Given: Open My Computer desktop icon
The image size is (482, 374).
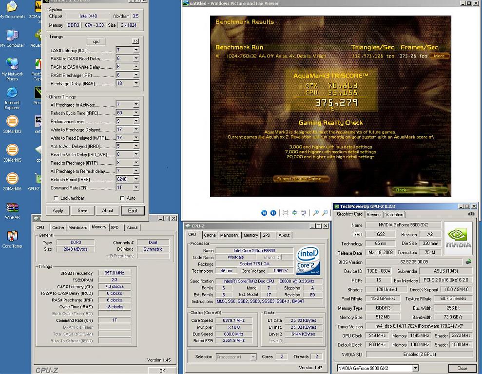Looking at the screenshot, I should coord(12,38).
